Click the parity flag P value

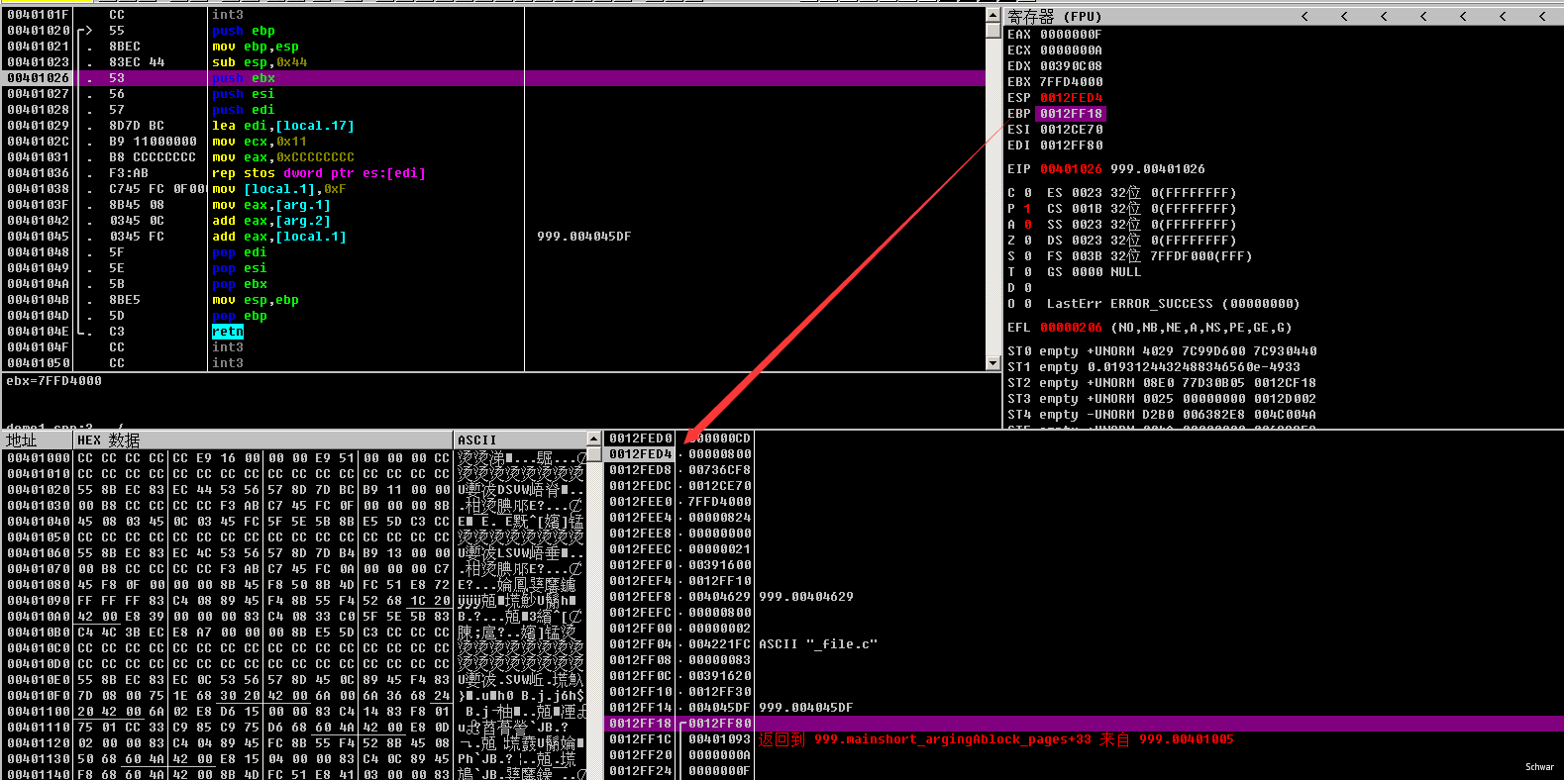[x=1027, y=209]
